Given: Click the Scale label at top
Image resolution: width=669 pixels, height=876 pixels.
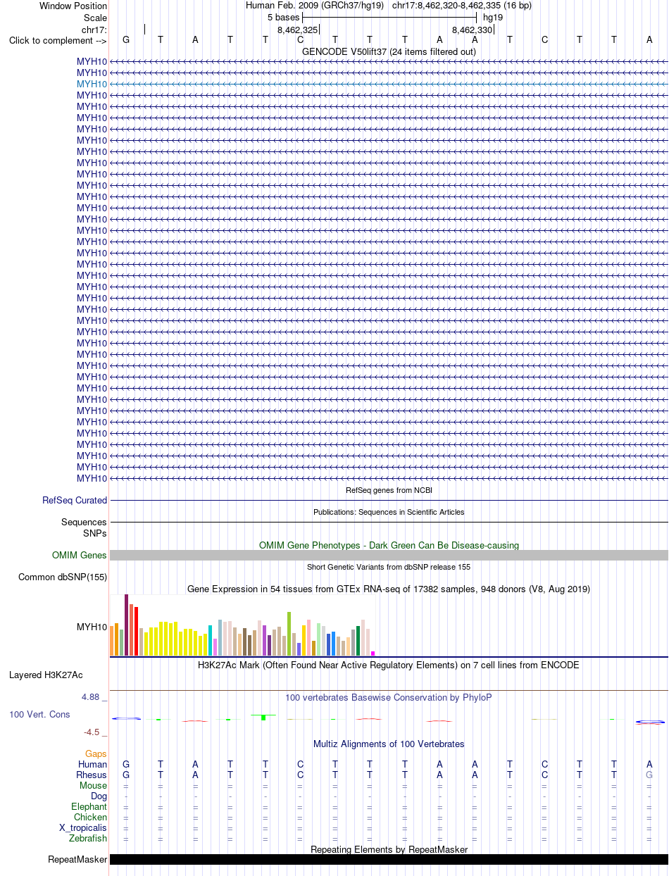Looking at the screenshot, I should 95,18.
